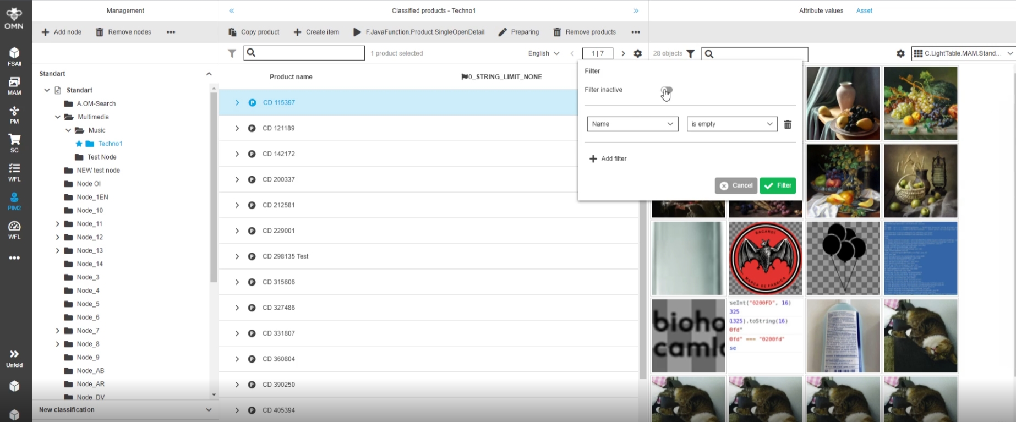Click Remove products toolbar button

coord(585,32)
